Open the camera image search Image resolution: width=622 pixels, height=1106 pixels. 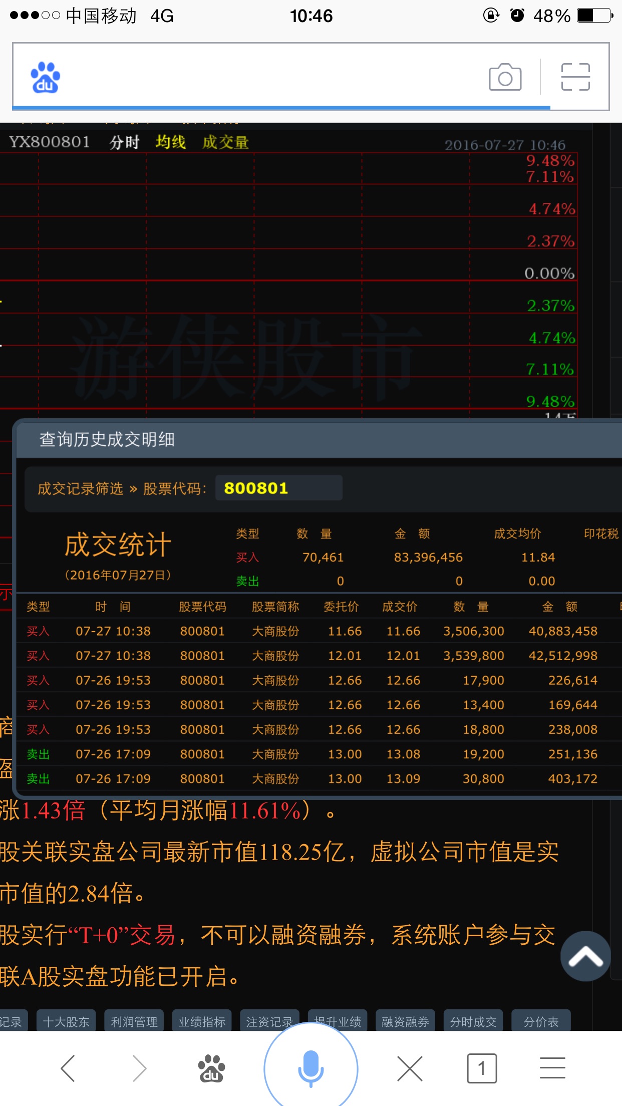pos(505,77)
